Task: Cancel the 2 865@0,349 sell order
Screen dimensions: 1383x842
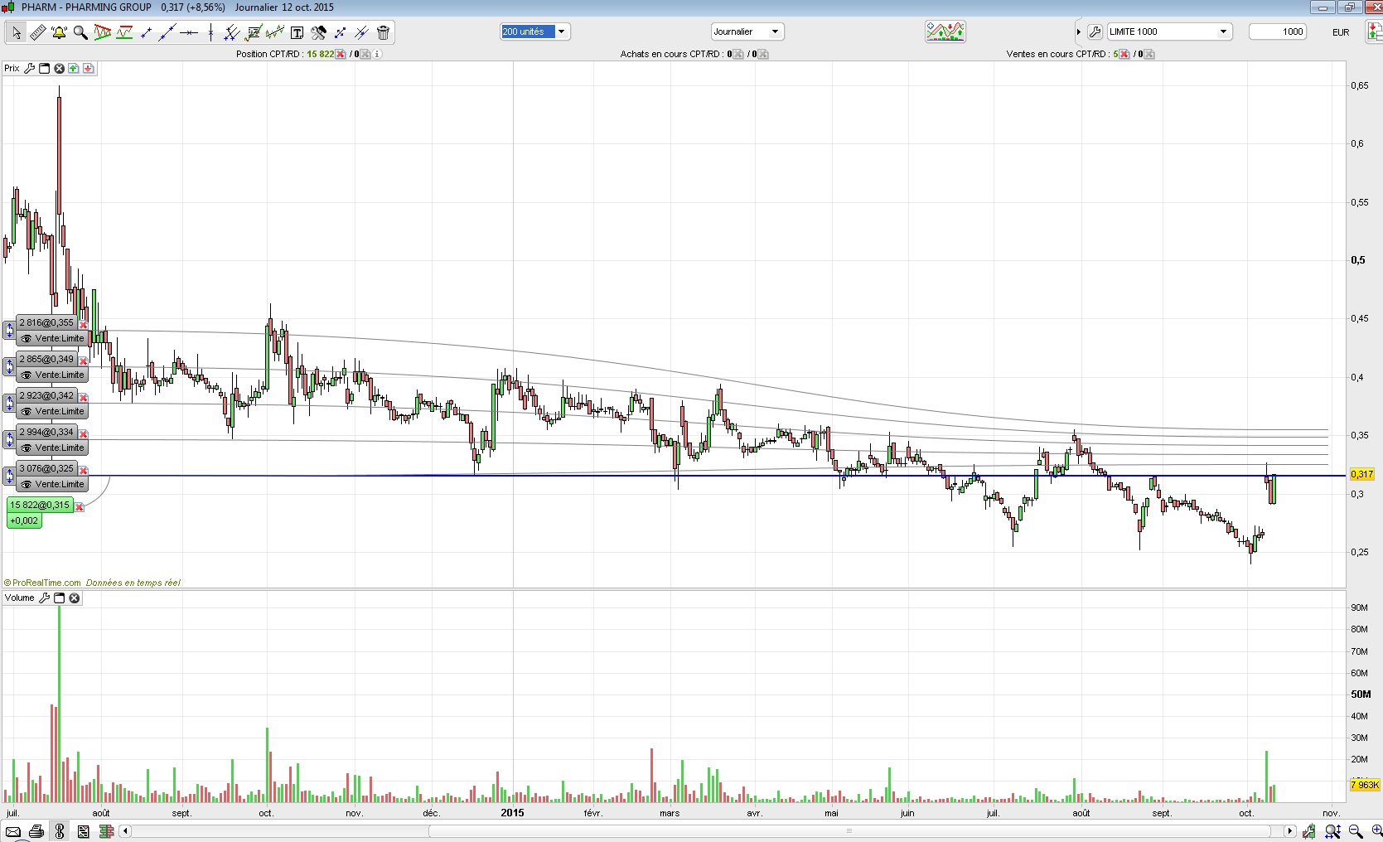Action: (83, 361)
